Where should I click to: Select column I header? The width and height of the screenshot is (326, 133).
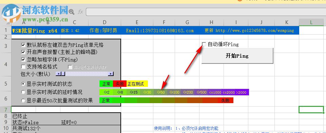(x=236, y=22)
